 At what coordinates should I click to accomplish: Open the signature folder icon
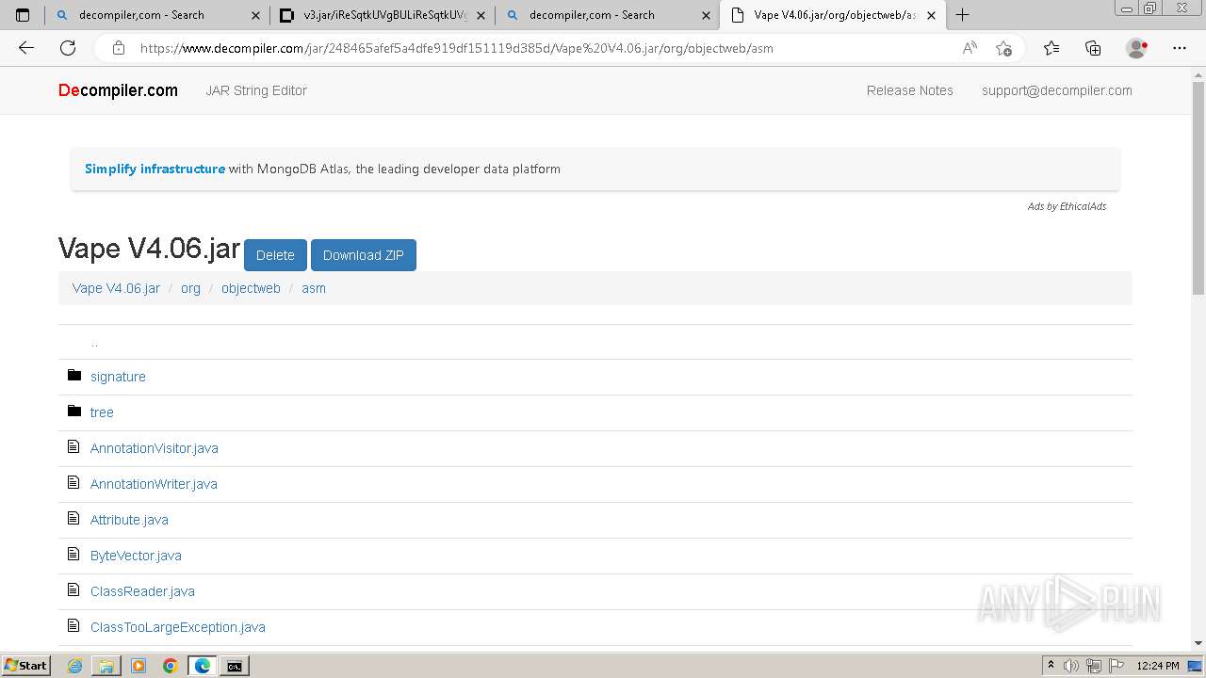[x=74, y=376]
